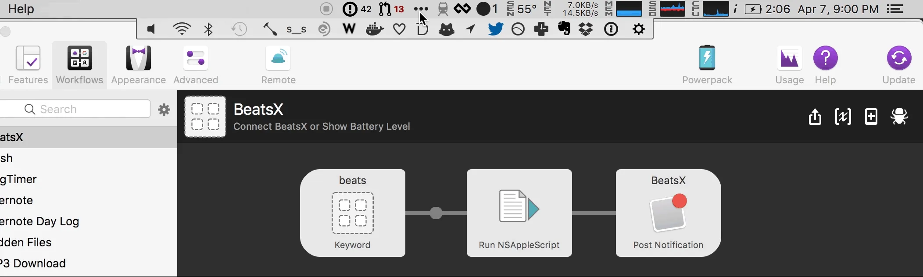Open the 55° weather menu item
This screenshot has height=277, width=923.
pyautogui.click(x=521, y=9)
